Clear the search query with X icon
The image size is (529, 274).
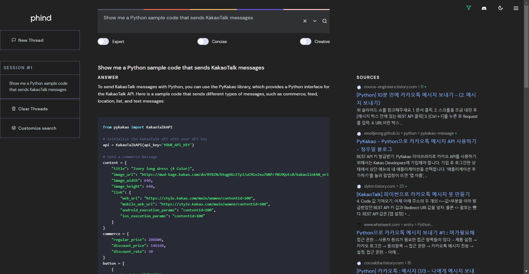[x=305, y=21]
